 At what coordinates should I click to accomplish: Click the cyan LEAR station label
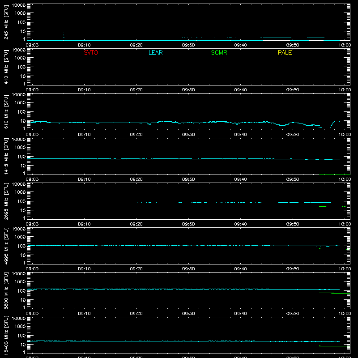point(155,52)
